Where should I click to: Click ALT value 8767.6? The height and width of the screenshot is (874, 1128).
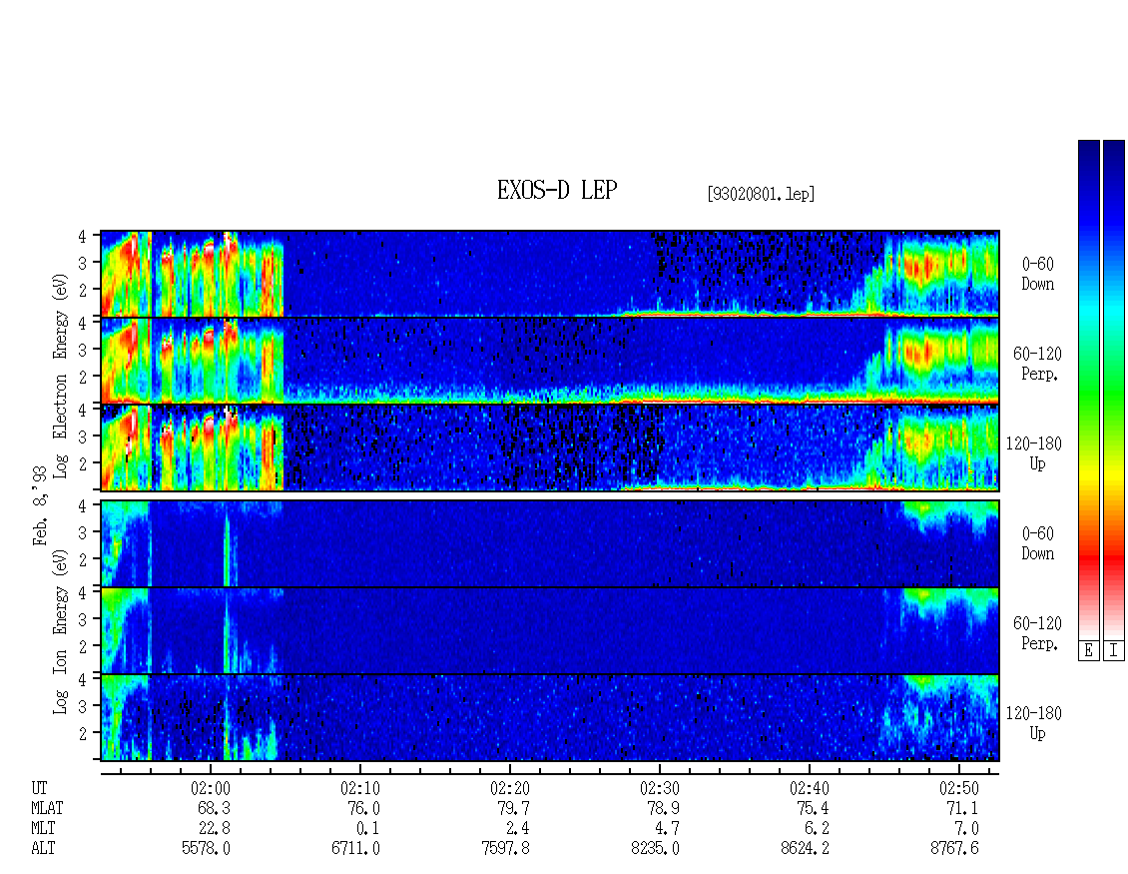(x=954, y=849)
